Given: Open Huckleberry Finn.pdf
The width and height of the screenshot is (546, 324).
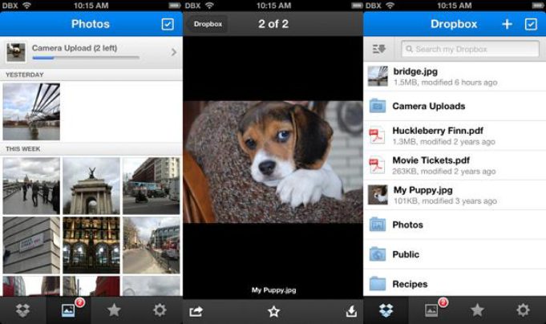Looking at the screenshot, I should click(x=455, y=136).
